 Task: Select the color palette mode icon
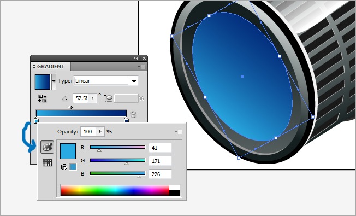coord(47,147)
